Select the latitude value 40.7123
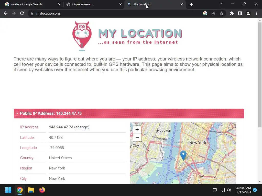Image resolution: width=262 pixels, height=196 pixels. [x=56, y=138]
